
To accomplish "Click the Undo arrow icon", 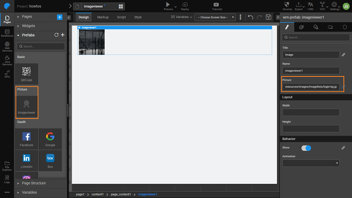I will [x=251, y=17].
